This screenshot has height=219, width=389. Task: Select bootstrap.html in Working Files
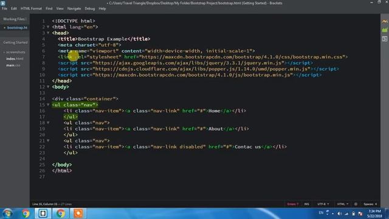click(x=17, y=27)
